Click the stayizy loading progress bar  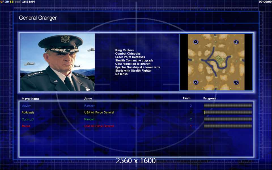pos(228,105)
